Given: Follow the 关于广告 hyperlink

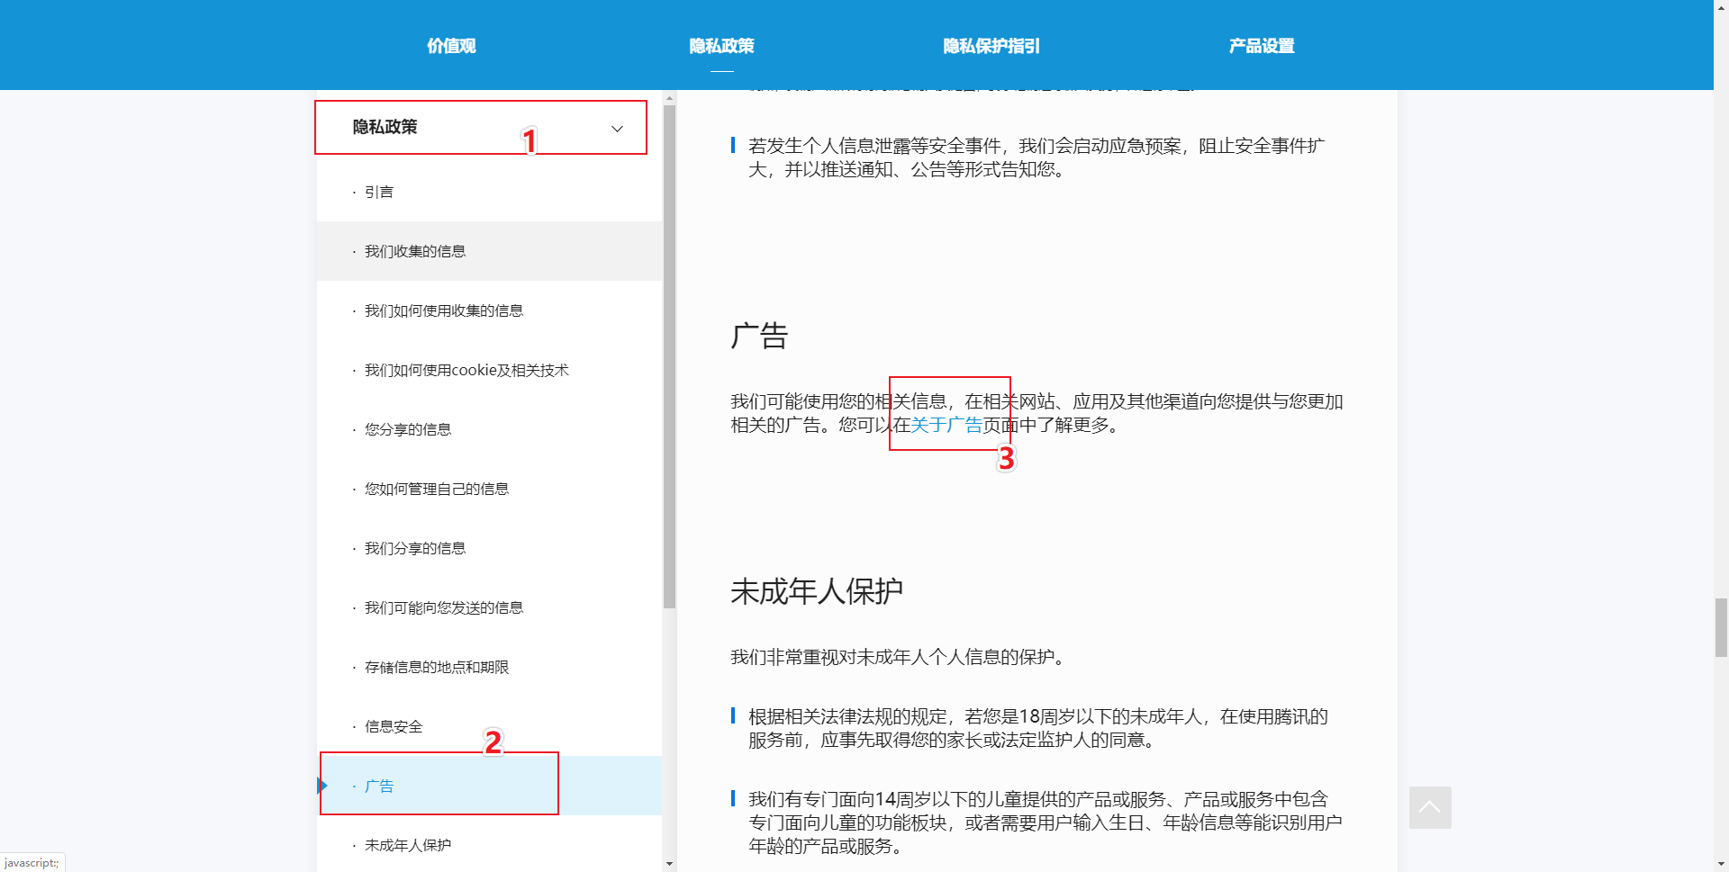Looking at the screenshot, I should [x=946, y=425].
